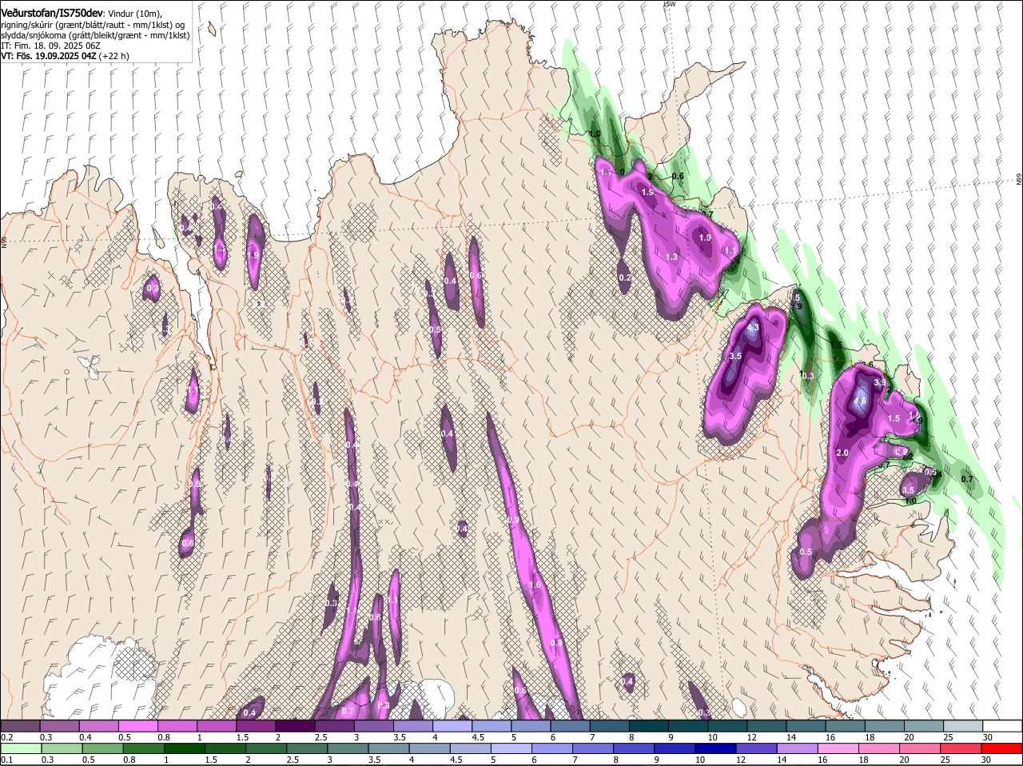Viewport: 1023px width, 766px height.
Task: Click the 15W longitude label at top
Action: pyautogui.click(x=670, y=4)
